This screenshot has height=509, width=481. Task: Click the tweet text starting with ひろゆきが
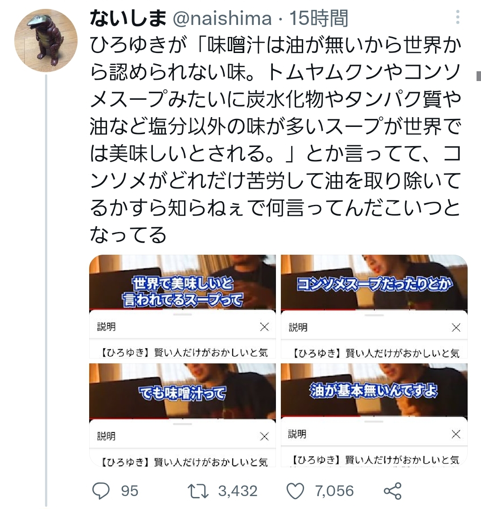click(275, 139)
